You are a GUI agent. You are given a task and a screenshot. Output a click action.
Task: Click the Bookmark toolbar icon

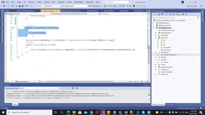coord(134,6)
